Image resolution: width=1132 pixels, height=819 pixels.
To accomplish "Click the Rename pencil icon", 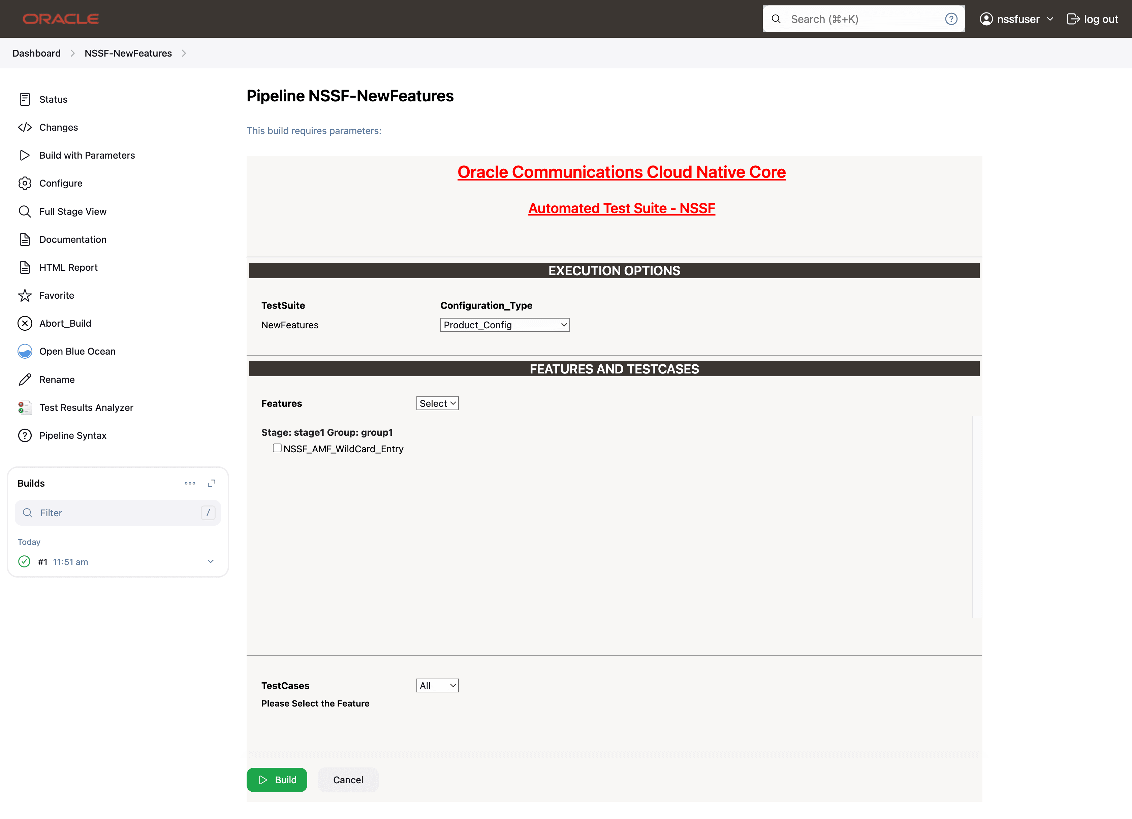I will (25, 380).
